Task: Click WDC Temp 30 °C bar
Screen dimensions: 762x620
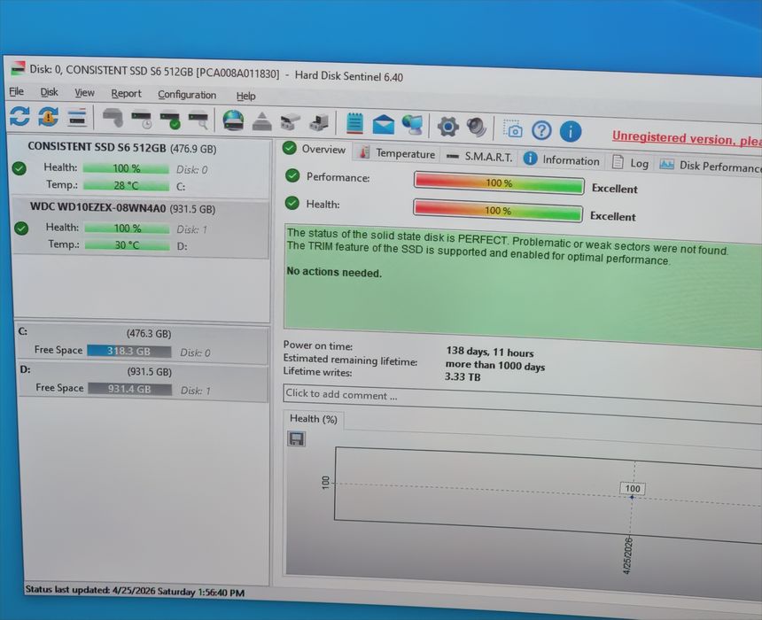Action: coord(128,244)
